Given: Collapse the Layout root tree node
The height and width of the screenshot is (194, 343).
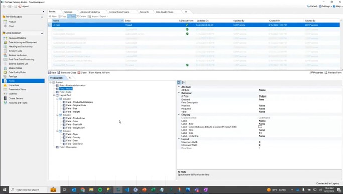Looking at the screenshot, I should coord(51,82).
